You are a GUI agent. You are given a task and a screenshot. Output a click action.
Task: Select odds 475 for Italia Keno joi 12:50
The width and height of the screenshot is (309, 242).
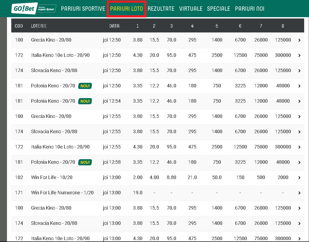point(192,55)
